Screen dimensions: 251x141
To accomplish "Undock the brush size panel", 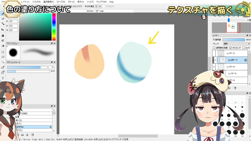I will tap(247, 93).
